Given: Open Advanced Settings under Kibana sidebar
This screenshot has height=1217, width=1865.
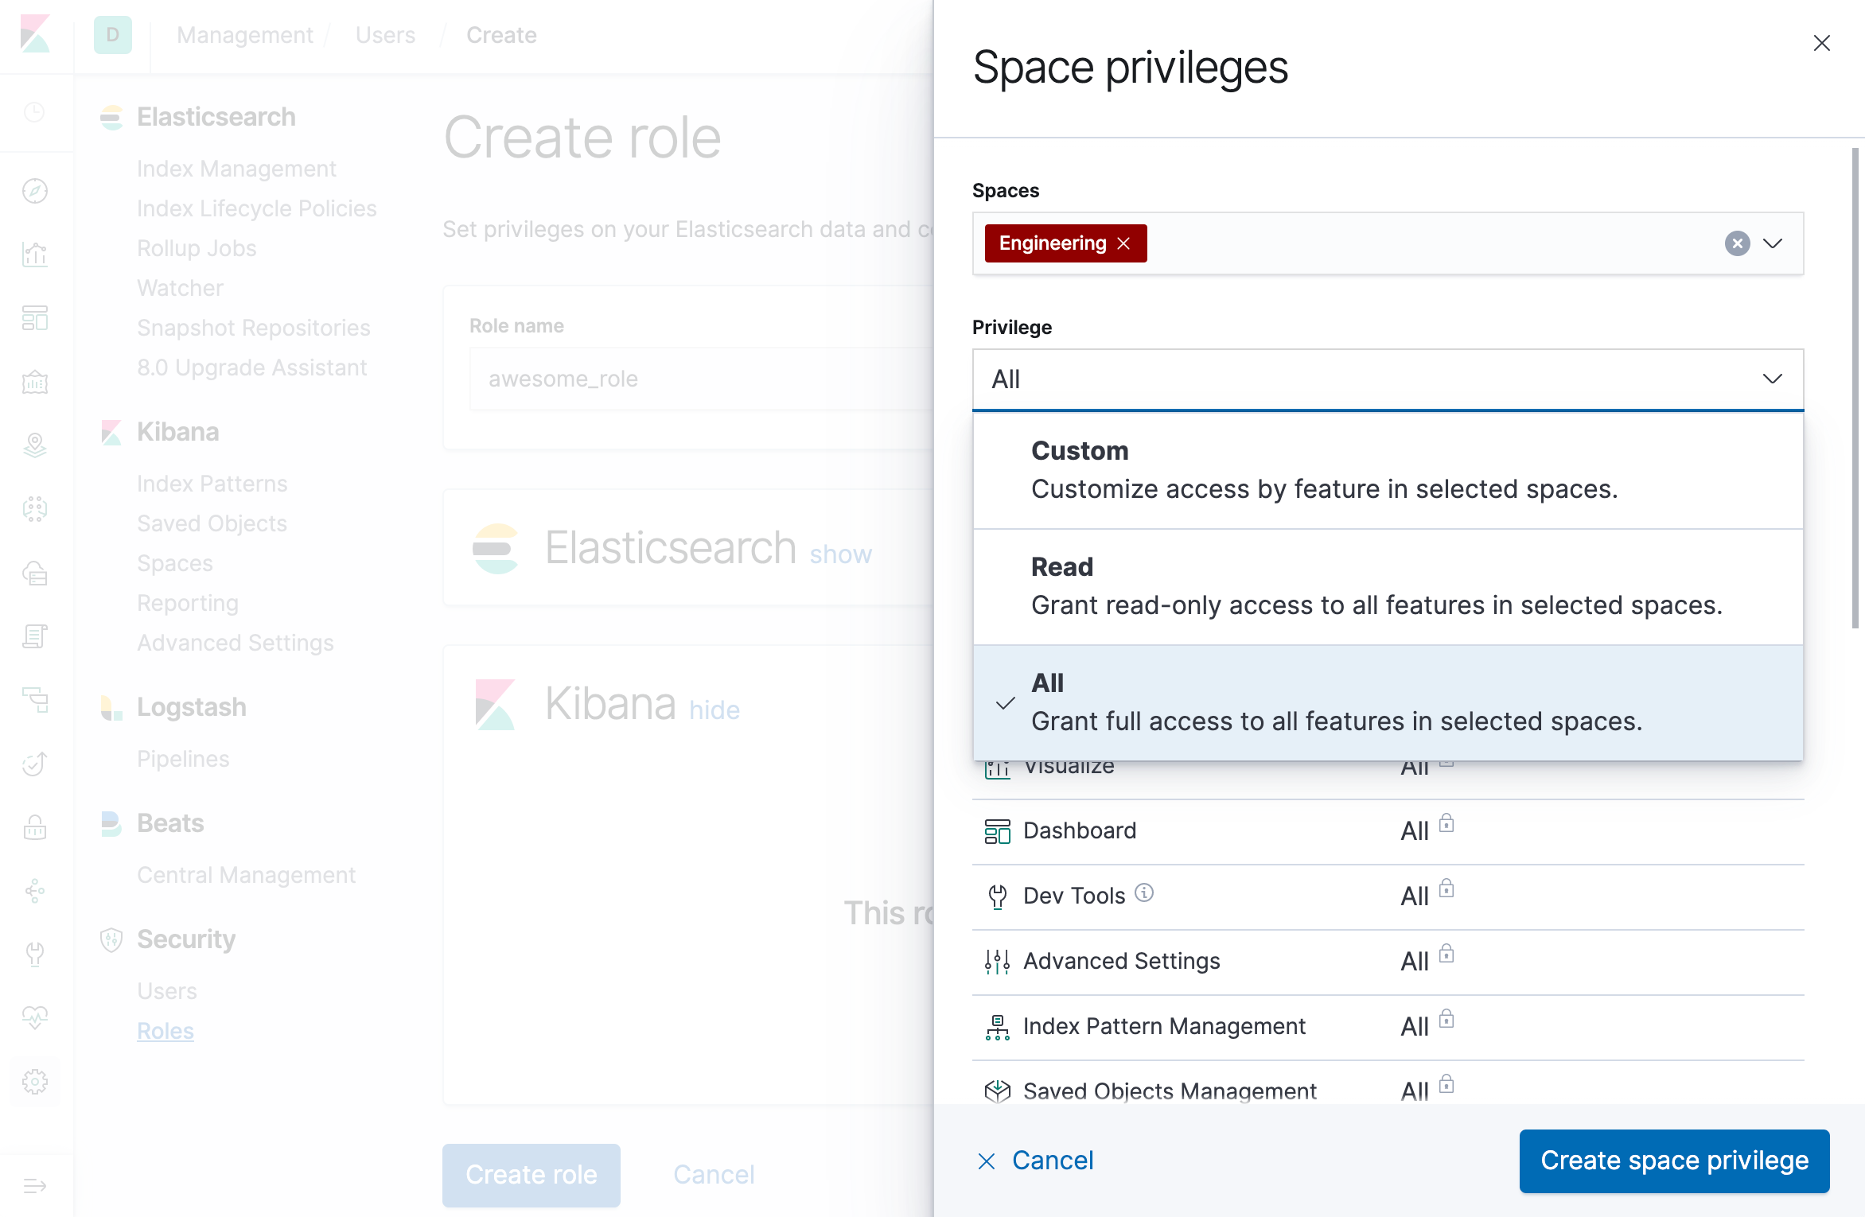Looking at the screenshot, I should pyautogui.click(x=235, y=643).
